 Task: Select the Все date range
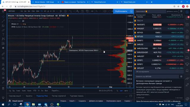pos(46,91)
